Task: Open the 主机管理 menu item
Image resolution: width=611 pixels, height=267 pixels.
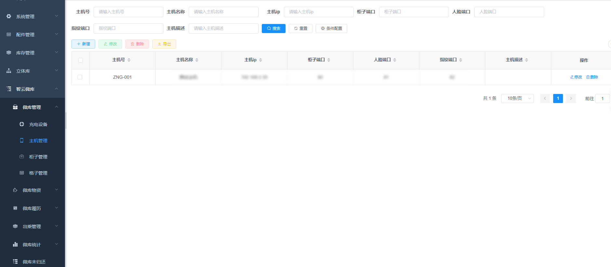Action: (38, 141)
